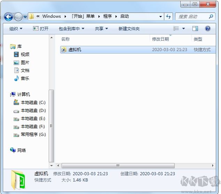Expand the arrow after 程序 breadcrumb
This screenshot has height=194, width=221.
116,16
